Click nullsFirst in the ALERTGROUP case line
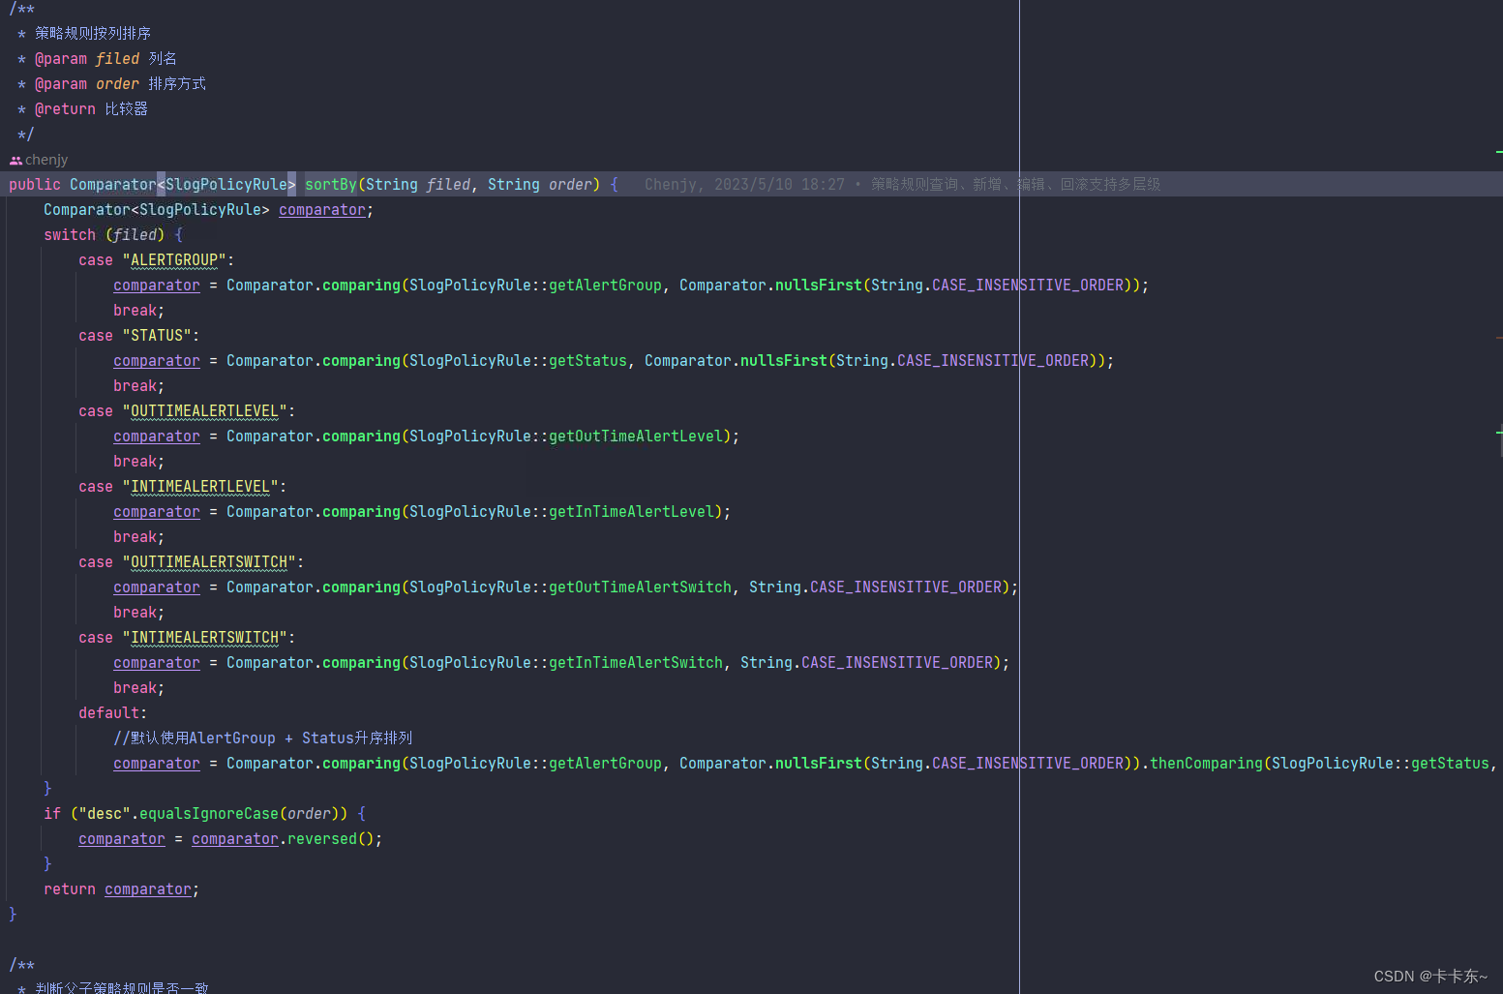1503x994 pixels. click(x=819, y=285)
